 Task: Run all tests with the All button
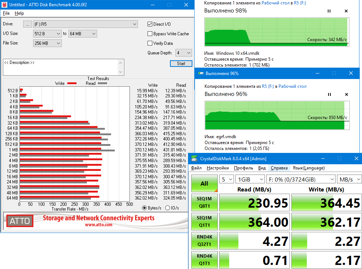(x=204, y=183)
